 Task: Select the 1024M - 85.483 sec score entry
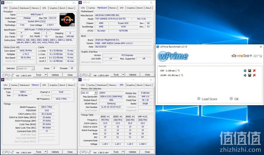[171, 75]
